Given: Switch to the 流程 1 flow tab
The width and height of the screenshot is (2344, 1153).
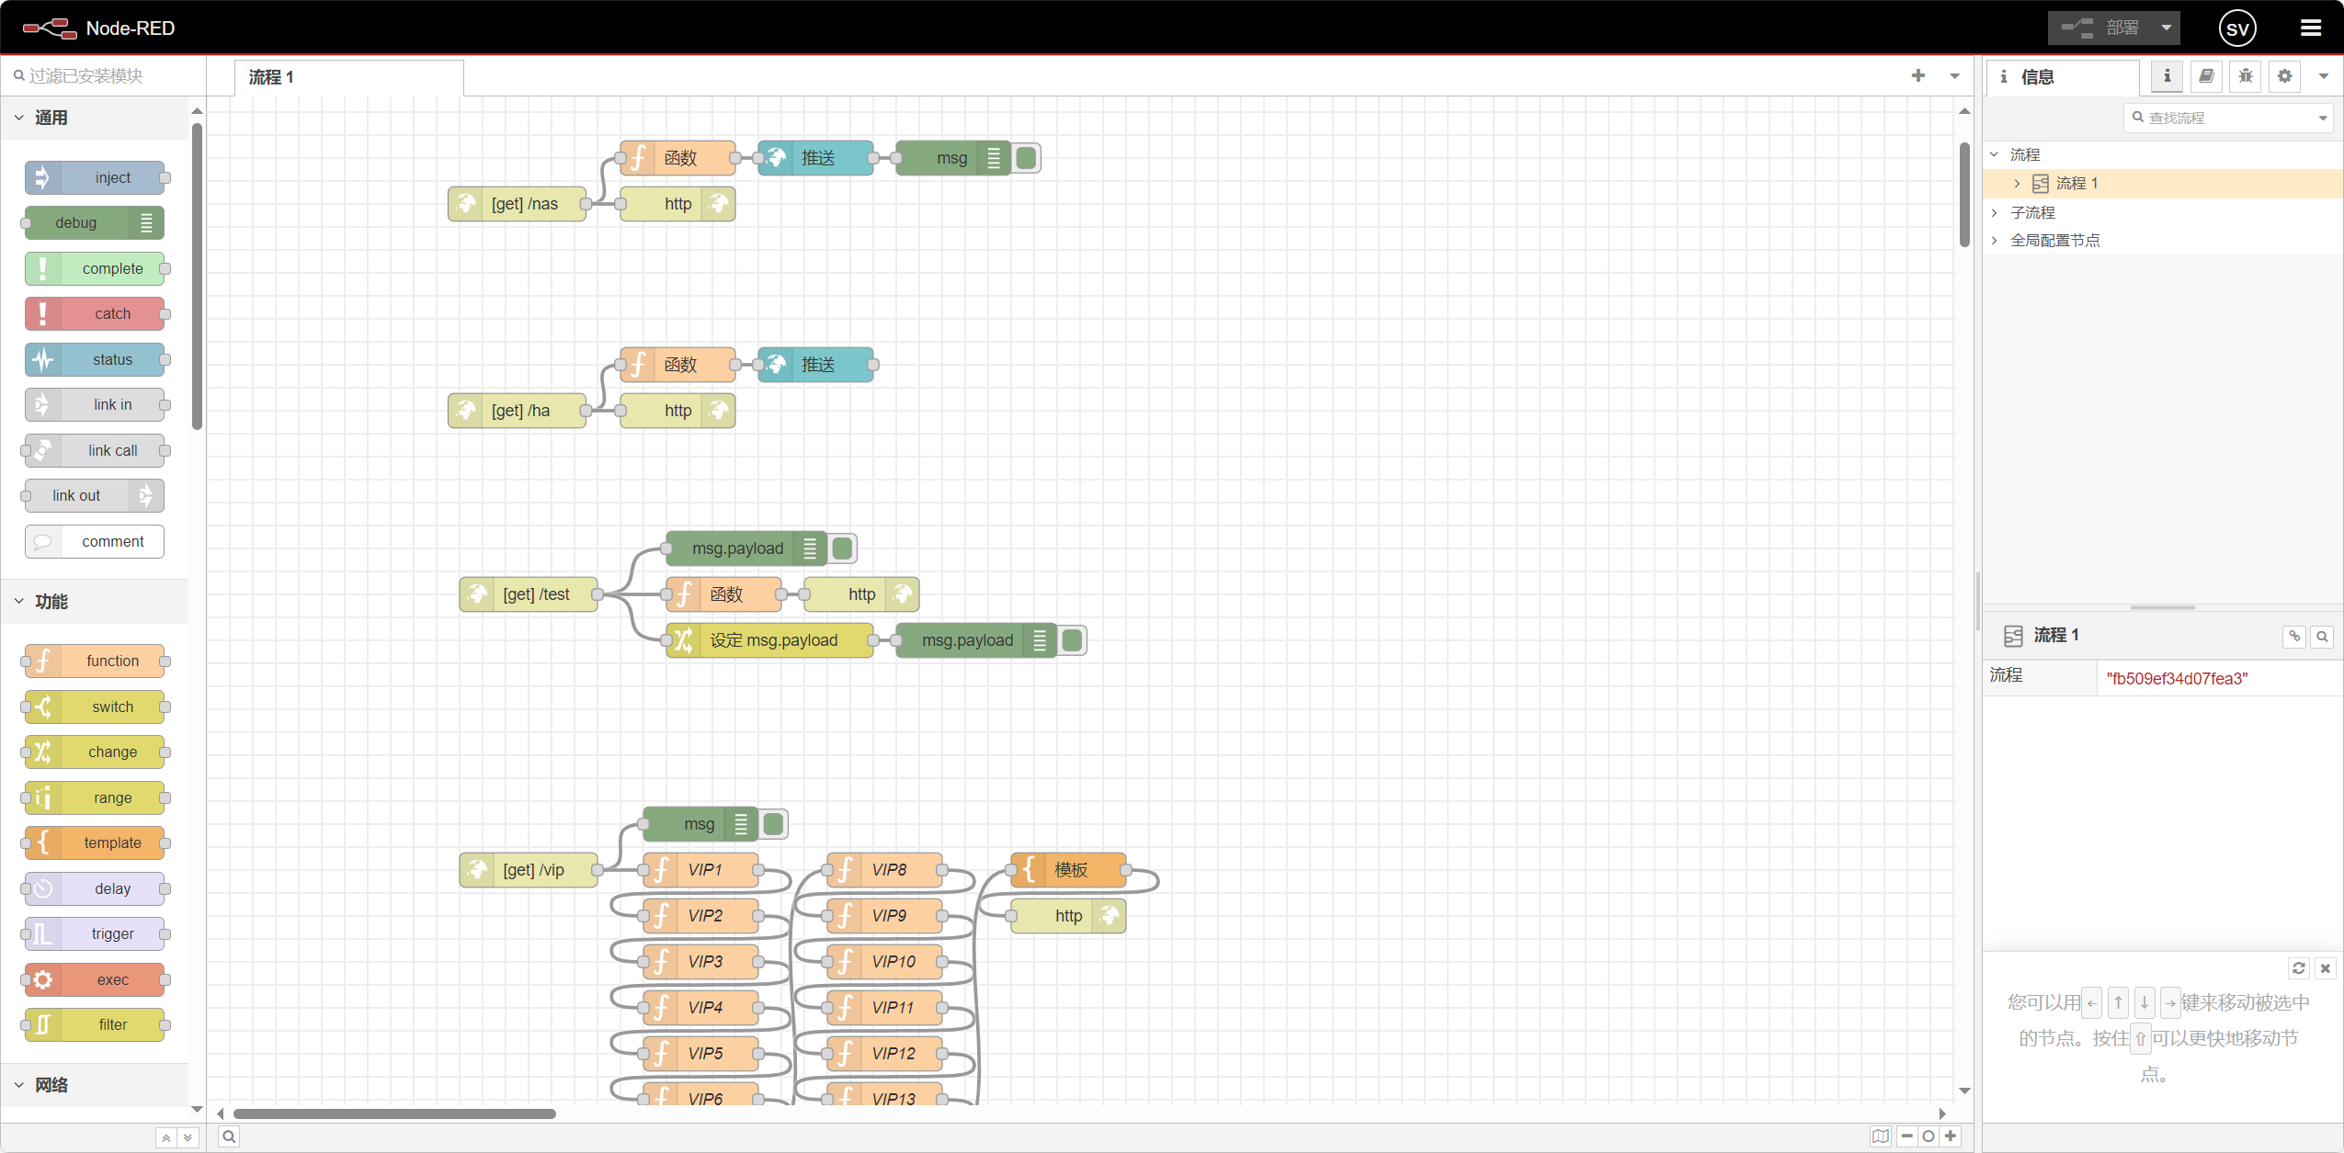Looking at the screenshot, I should (270, 77).
